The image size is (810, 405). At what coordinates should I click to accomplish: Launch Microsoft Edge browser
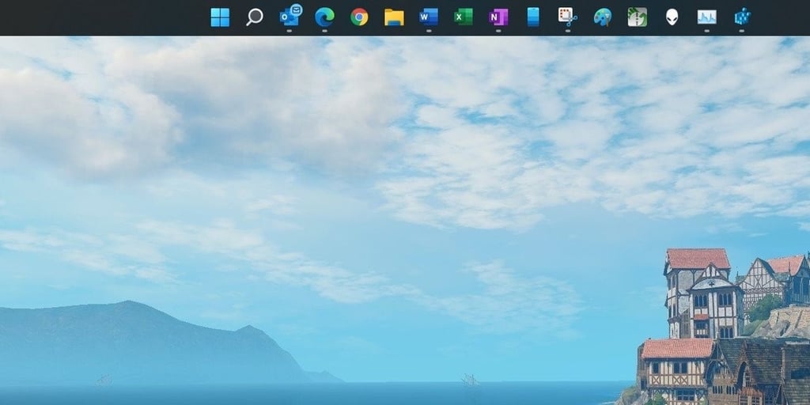click(x=324, y=17)
